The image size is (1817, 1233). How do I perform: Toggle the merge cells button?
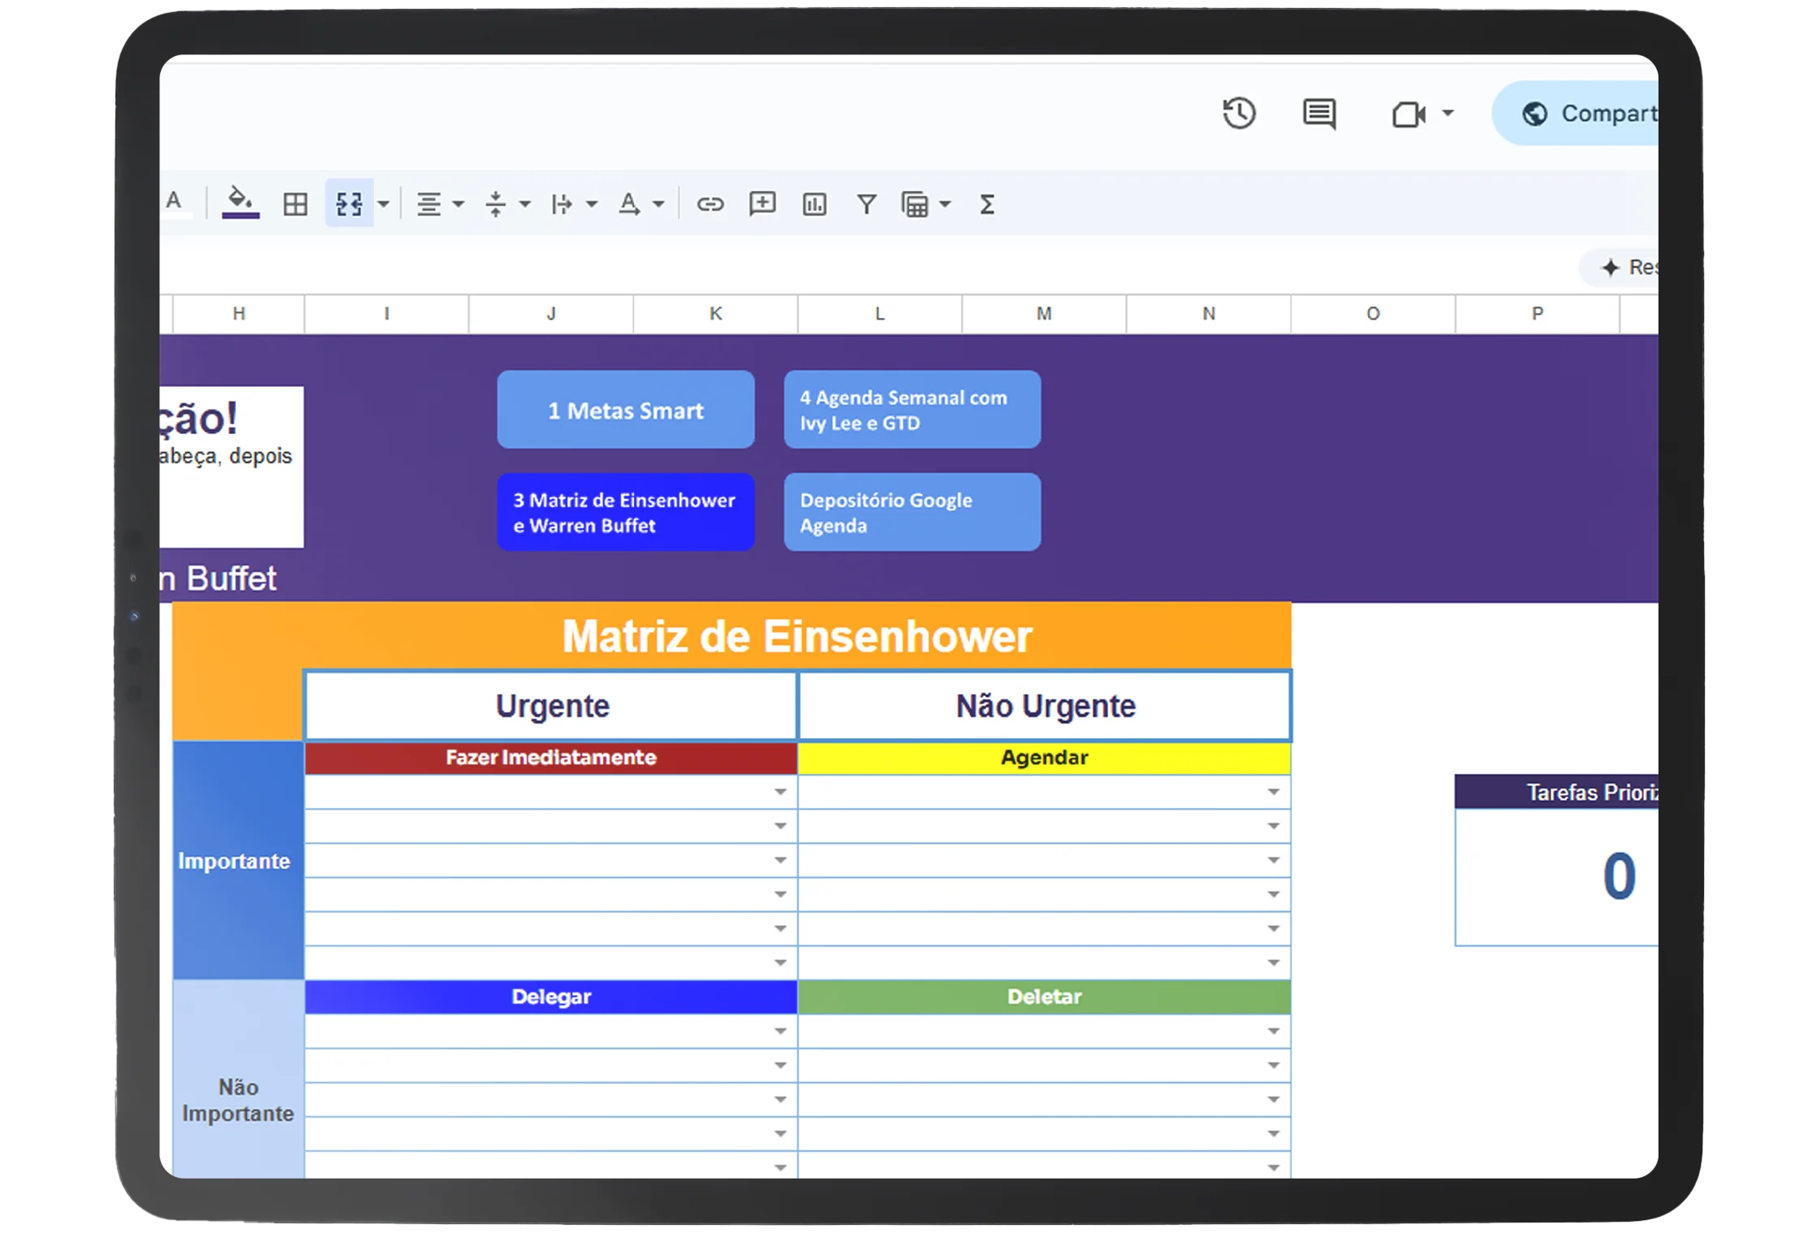pos(349,204)
